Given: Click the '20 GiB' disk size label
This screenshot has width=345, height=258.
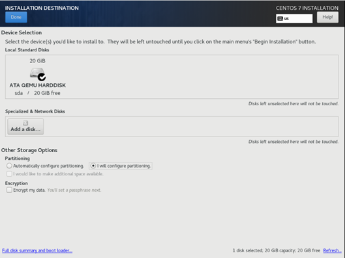Looking at the screenshot, I should tap(37, 60).
